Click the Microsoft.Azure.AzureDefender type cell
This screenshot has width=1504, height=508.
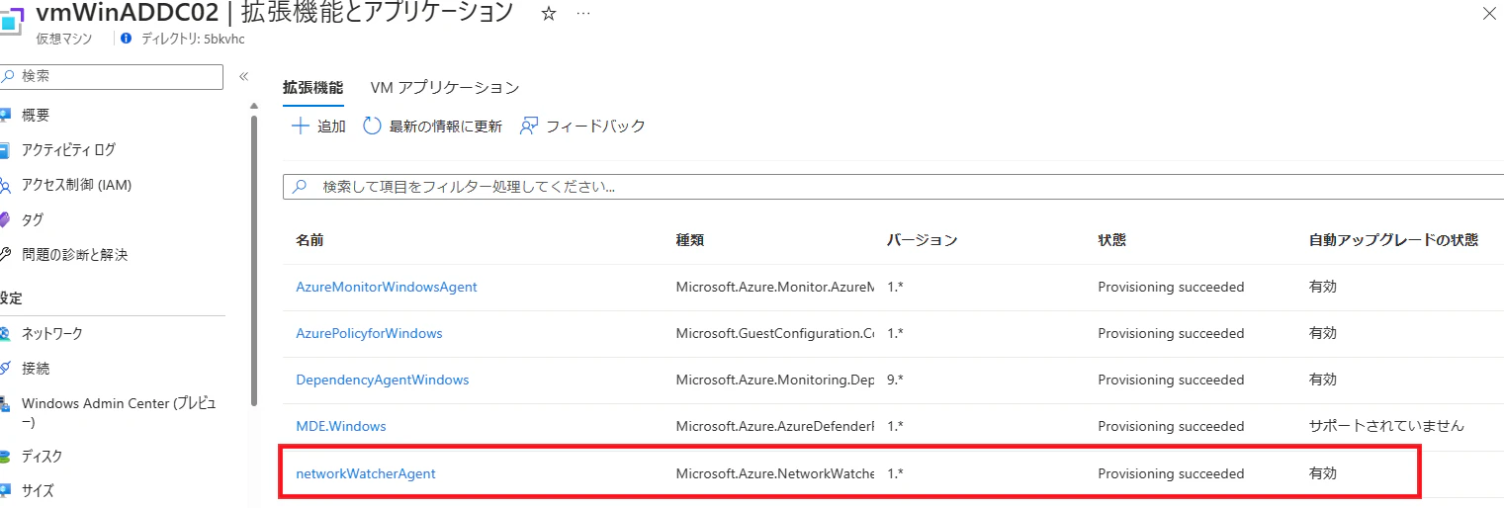775,426
